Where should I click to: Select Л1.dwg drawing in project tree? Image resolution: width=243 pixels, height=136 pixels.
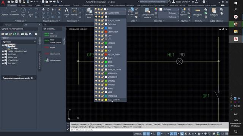click(x=14, y=48)
